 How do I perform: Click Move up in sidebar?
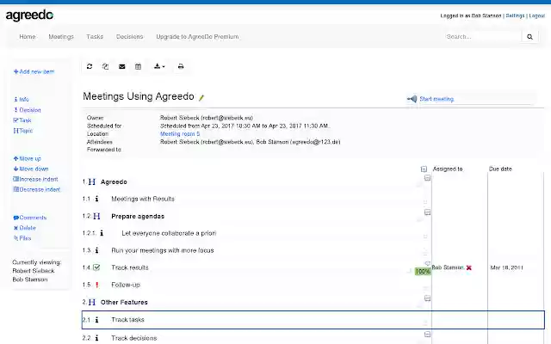[x=27, y=158]
